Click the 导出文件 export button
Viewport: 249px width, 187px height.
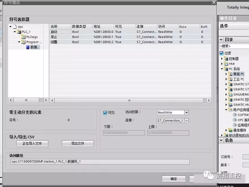[78, 144]
